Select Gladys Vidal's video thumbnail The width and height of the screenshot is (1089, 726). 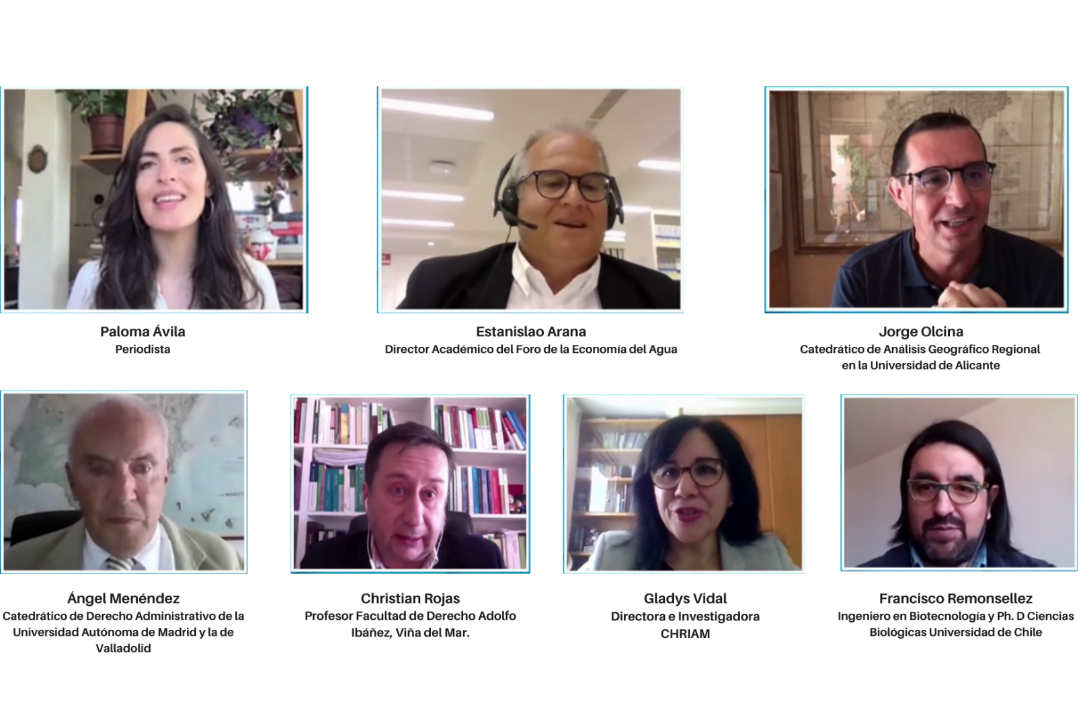[x=684, y=484]
